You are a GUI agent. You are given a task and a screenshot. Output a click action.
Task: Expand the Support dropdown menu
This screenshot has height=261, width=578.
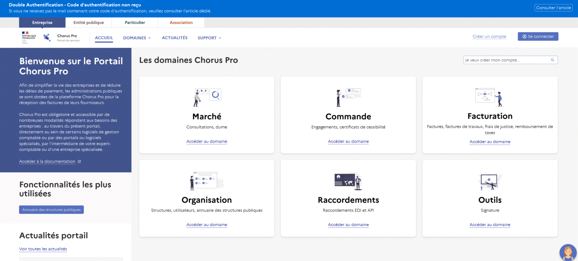(209, 38)
